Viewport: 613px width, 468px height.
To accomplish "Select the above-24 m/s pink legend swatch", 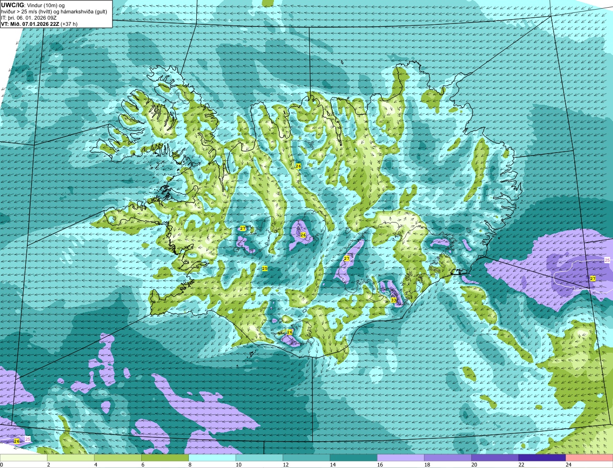I will pyautogui.click(x=590, y=457).
